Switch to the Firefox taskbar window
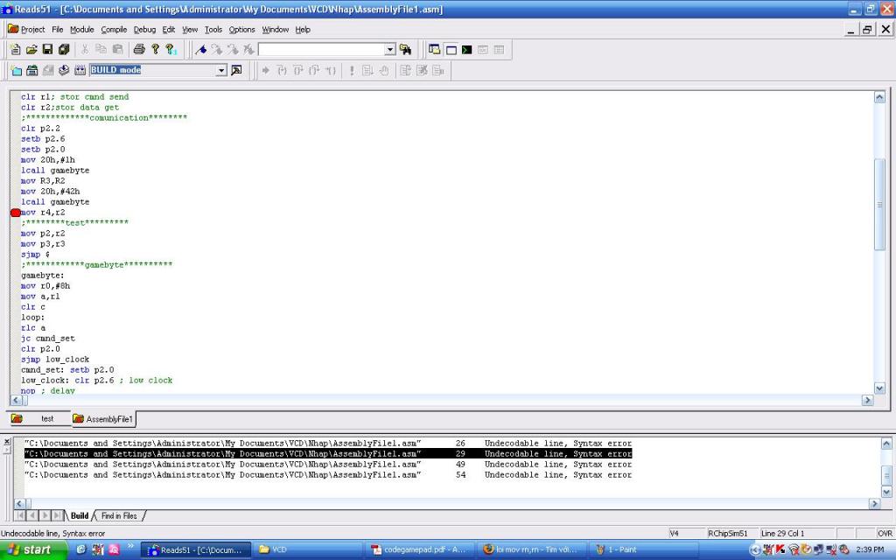Screen dimensions: 896x560 (x=529, y=549)
